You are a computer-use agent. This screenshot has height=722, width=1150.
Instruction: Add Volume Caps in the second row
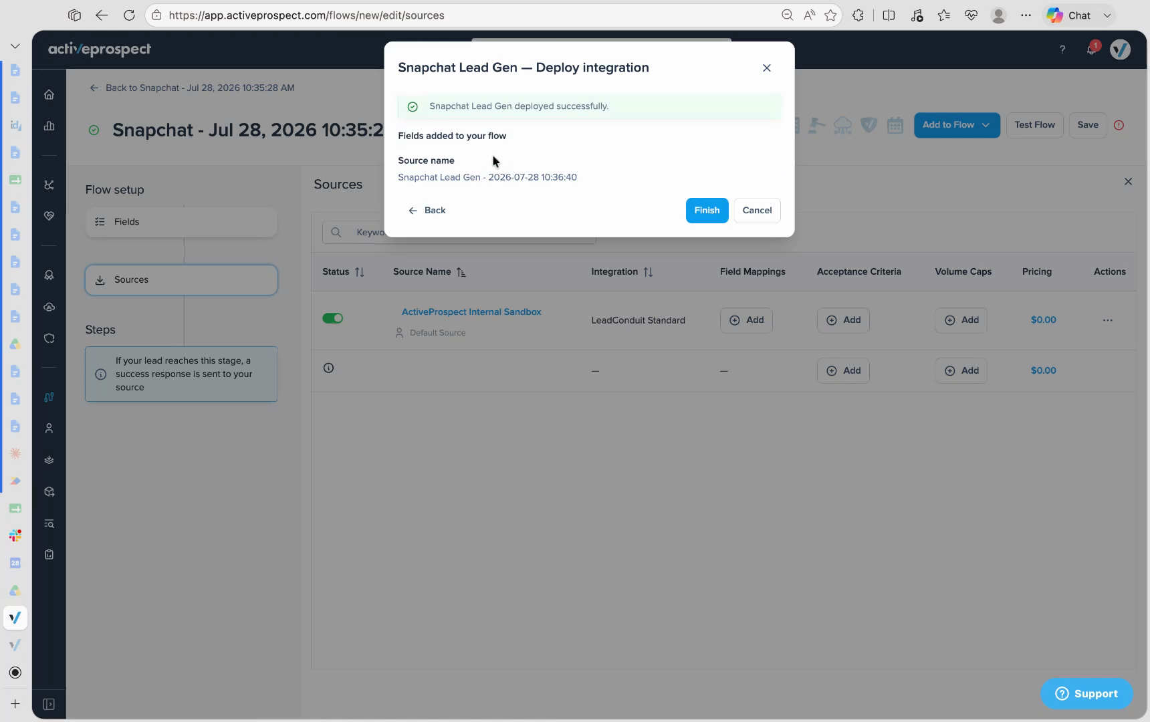pyautogui.click(x=961, y=370)
